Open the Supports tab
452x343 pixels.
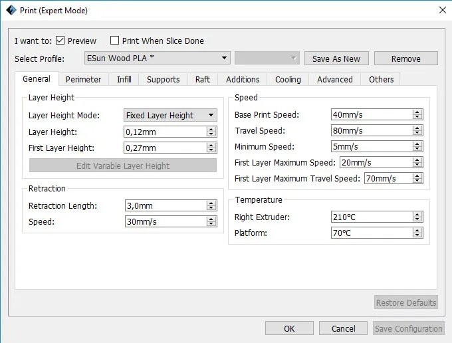163,79
